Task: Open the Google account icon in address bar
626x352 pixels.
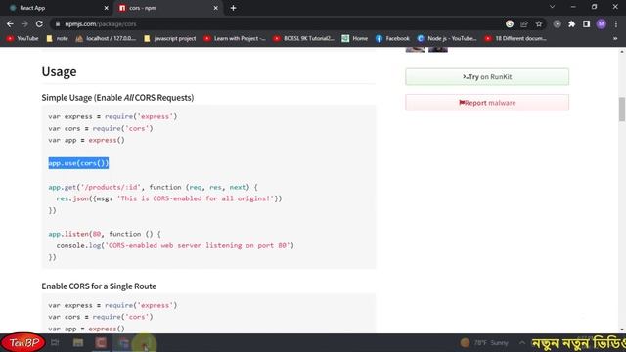Action: 510,24
